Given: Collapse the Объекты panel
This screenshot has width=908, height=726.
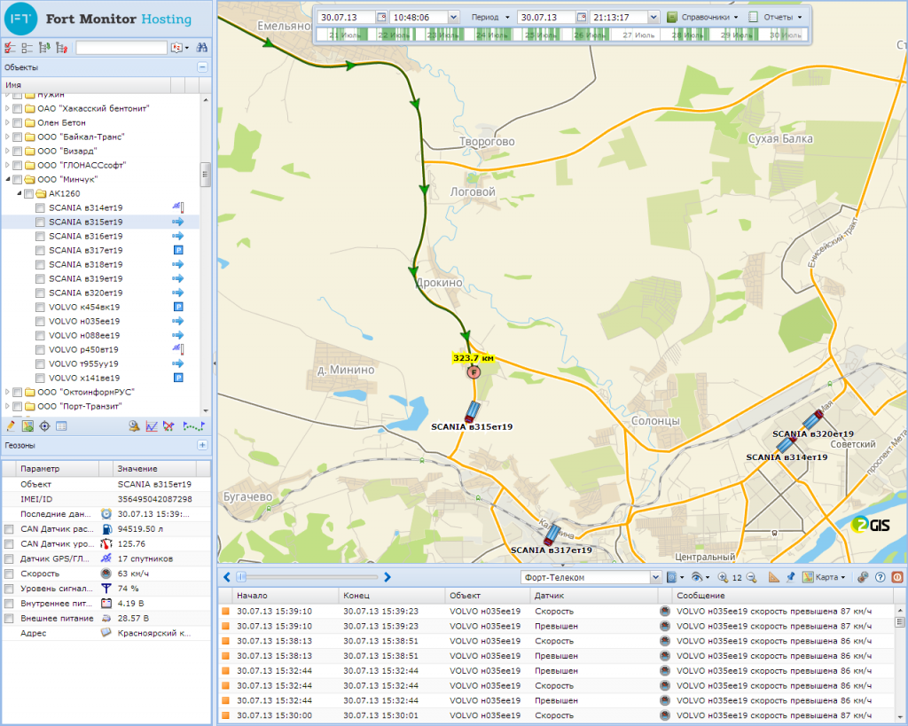Looking at the screenshot, I should (x=202, y=67).
